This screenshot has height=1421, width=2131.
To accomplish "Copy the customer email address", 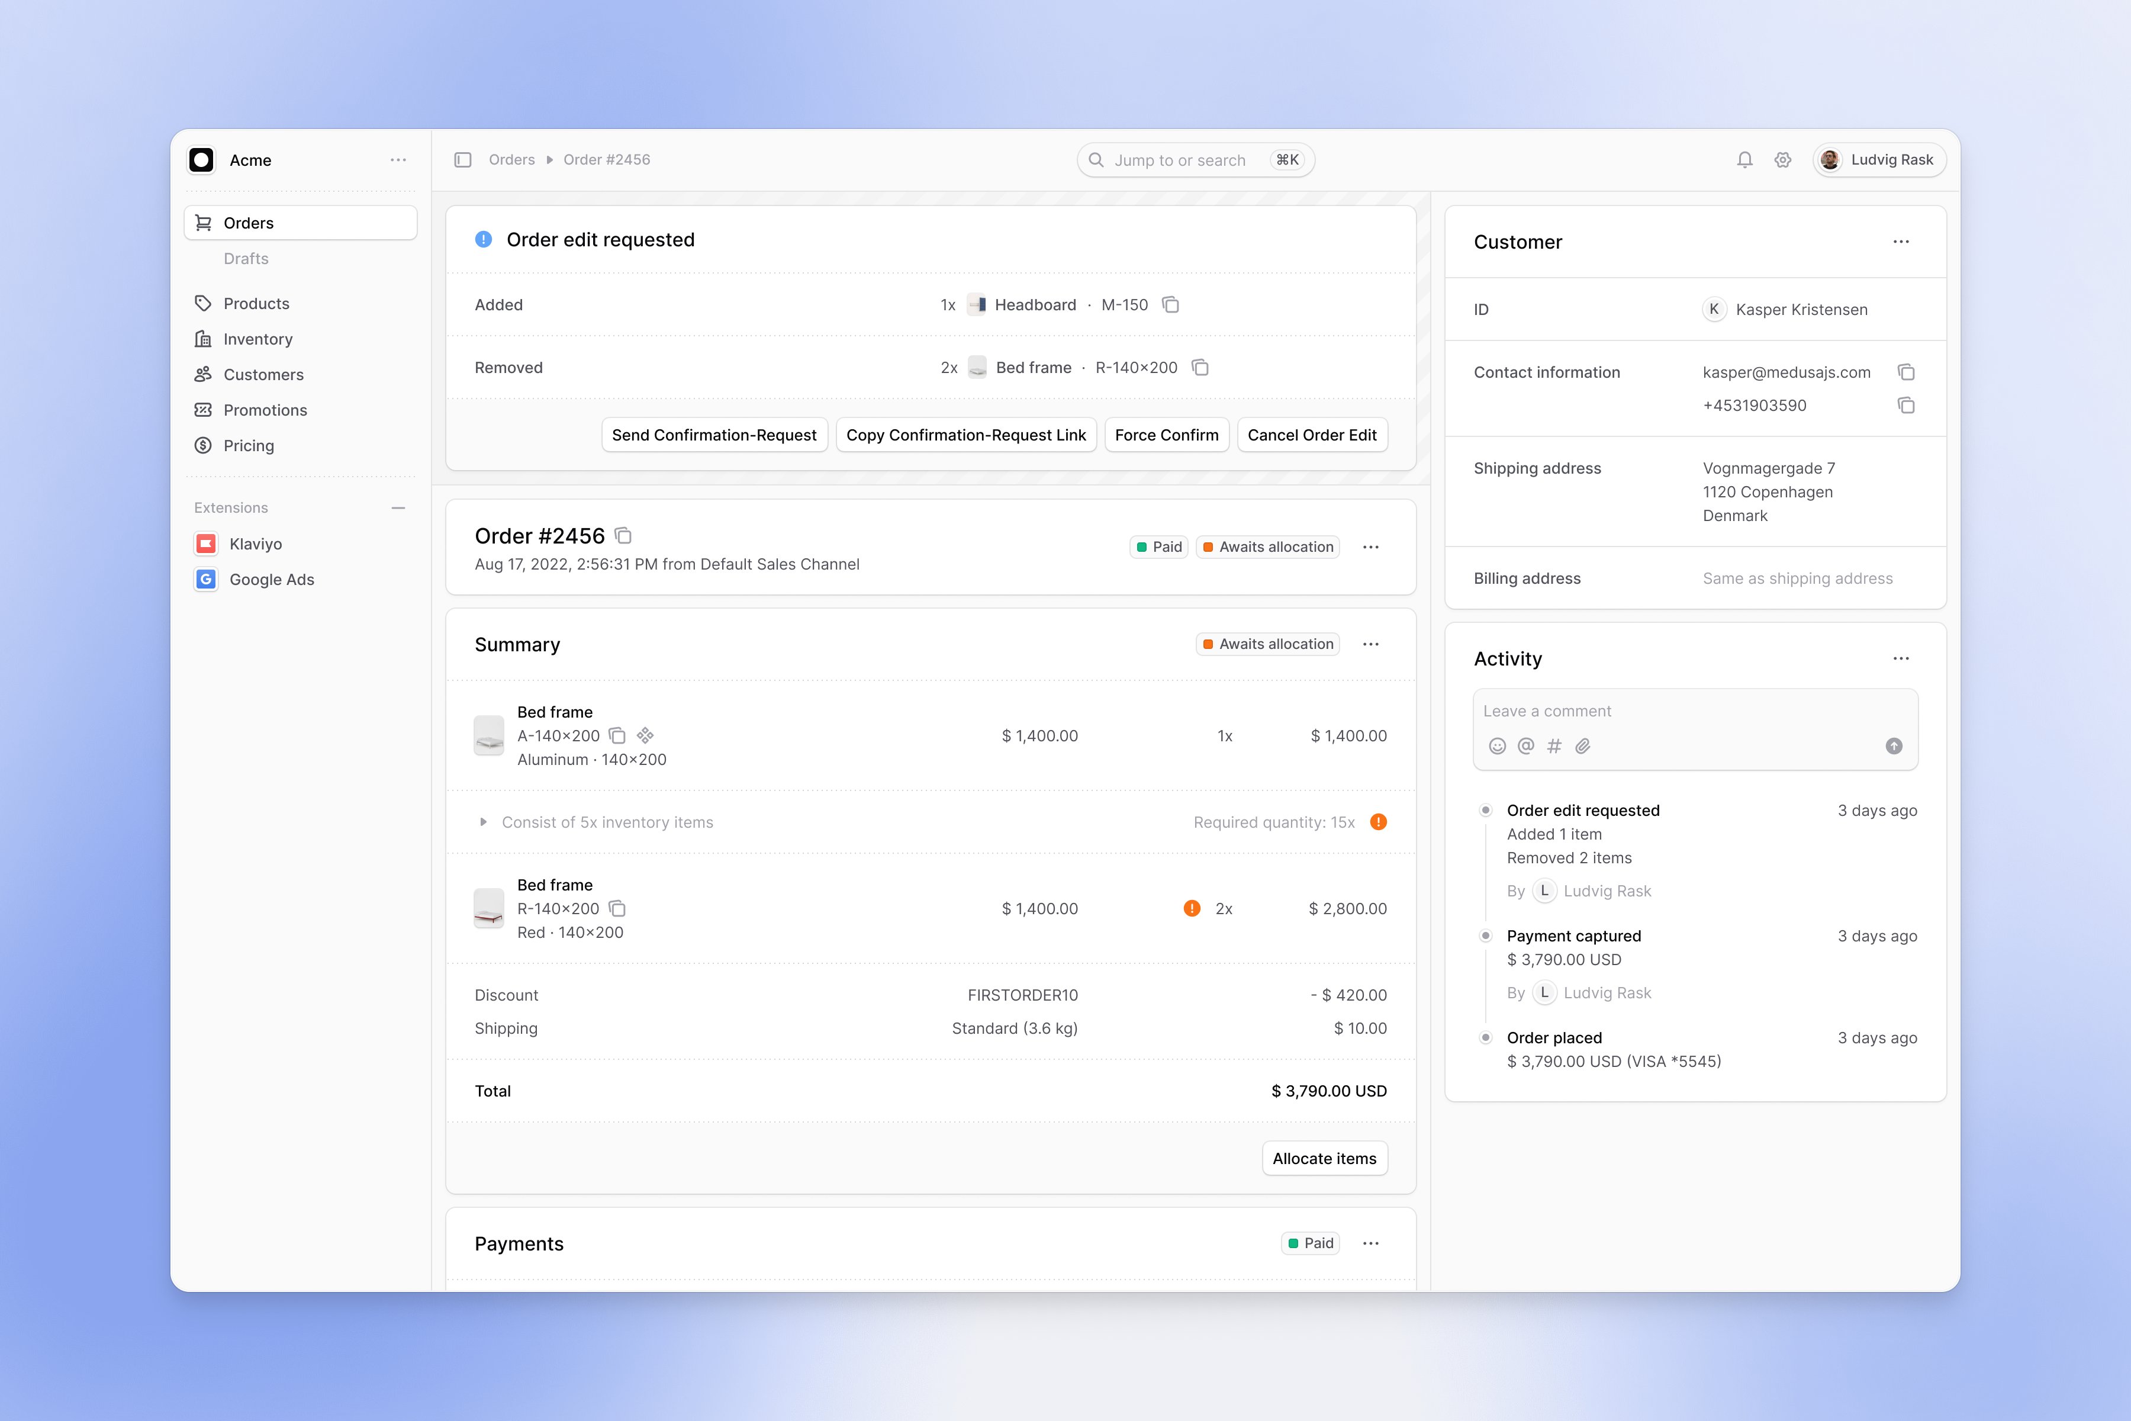I will (1906, 372).
